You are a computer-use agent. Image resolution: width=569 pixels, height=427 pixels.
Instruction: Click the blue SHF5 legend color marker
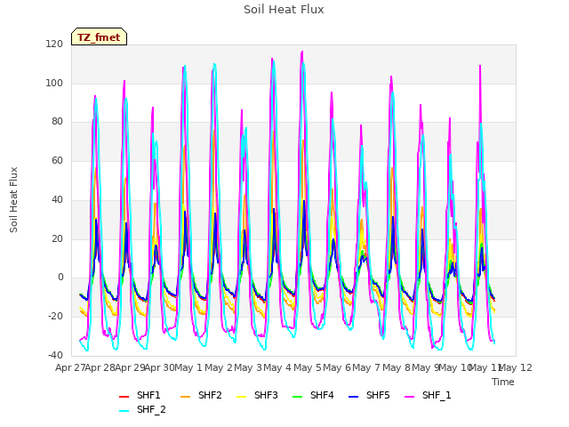pos(354,397)
